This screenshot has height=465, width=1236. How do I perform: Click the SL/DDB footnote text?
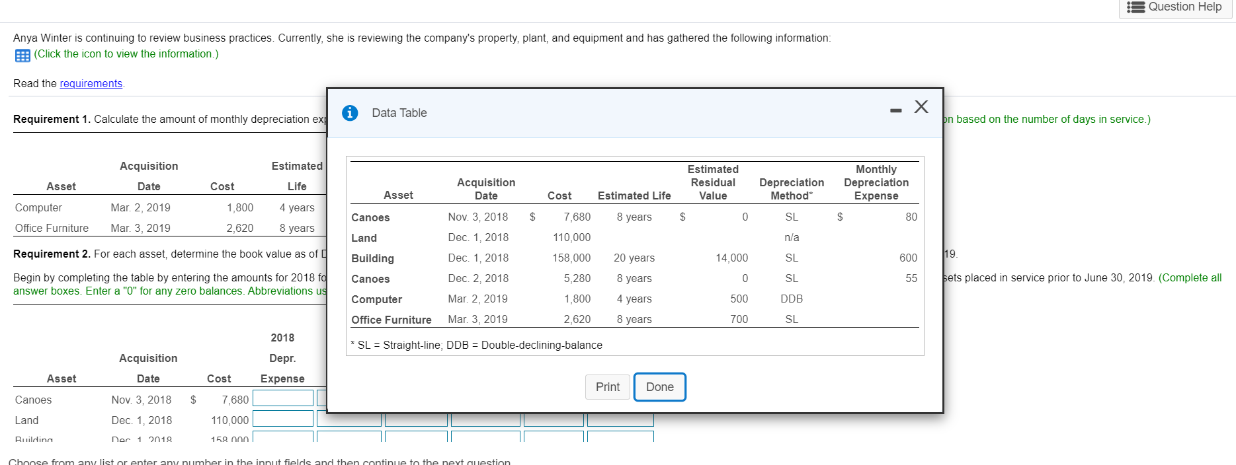pyautogui.click(x=477, y=345)
